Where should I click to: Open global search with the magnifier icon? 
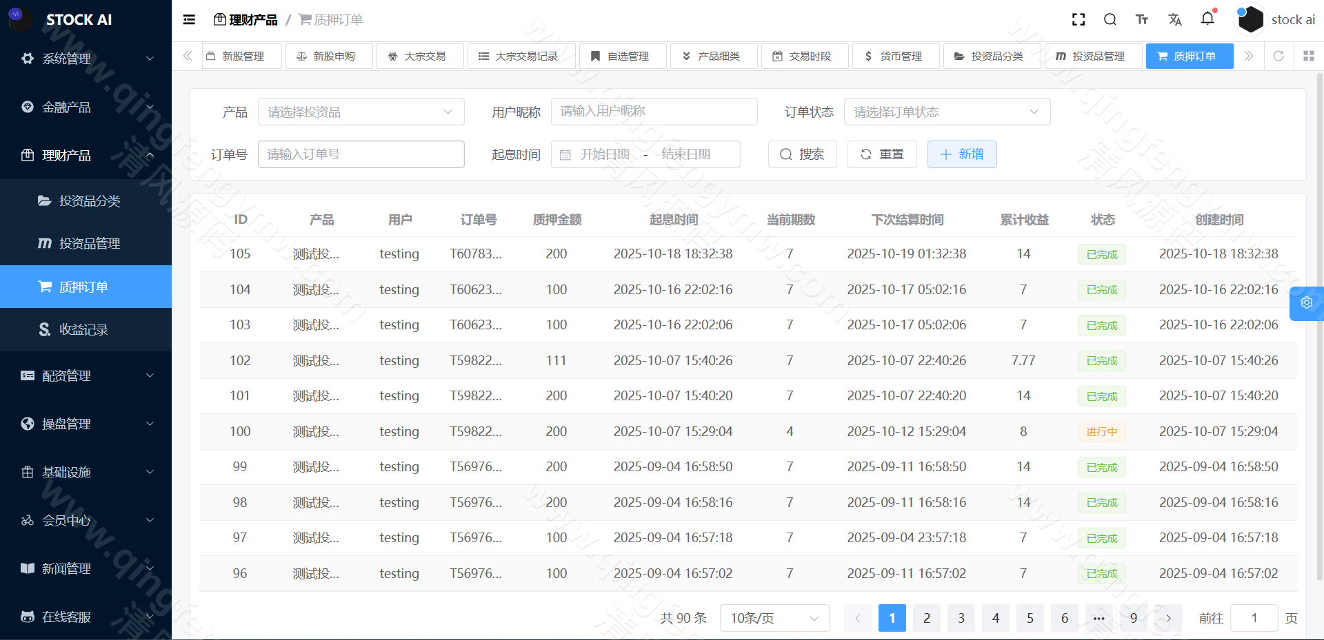click(x=1110, y=19)
